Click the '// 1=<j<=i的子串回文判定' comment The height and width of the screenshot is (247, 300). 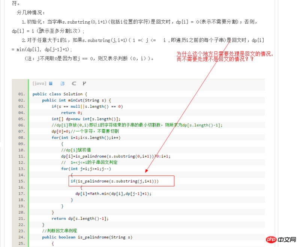coord(89,162)
